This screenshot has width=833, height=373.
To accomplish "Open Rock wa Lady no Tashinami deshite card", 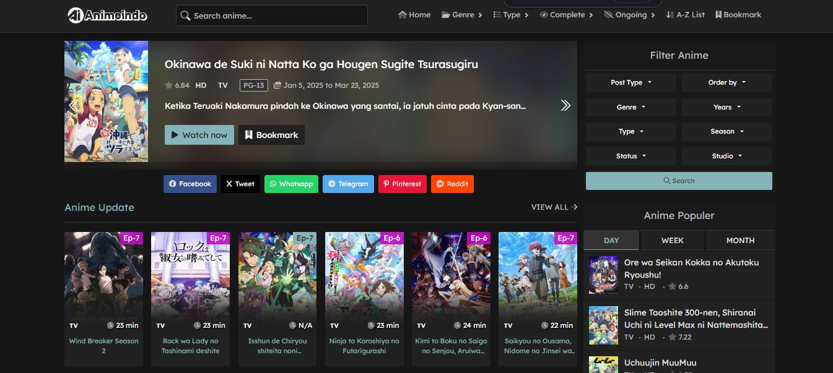I will (x=190, y=299).
